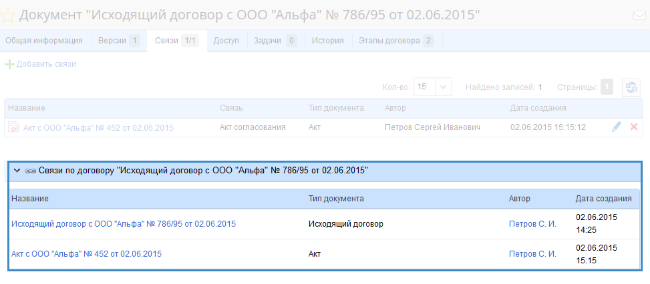
Task: Click the envelope mail icon at top right
Action: [x=639, y=16]
